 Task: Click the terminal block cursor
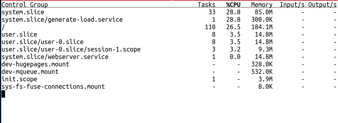pos(3,94)
